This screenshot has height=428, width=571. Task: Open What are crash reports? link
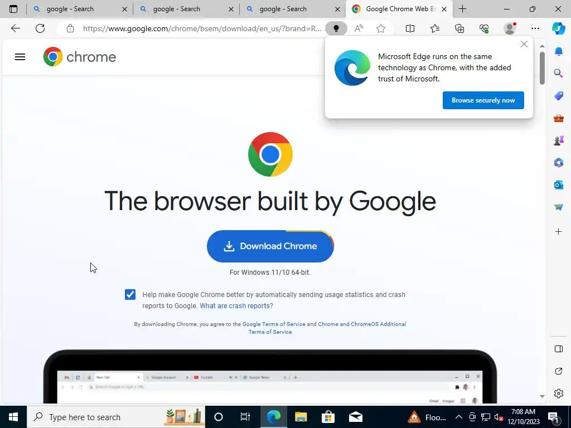(x=236, y=306)
